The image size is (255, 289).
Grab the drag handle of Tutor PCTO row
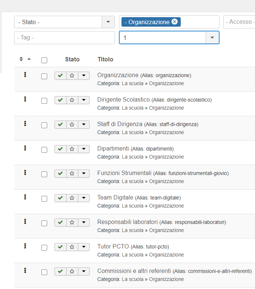point(25,246)
